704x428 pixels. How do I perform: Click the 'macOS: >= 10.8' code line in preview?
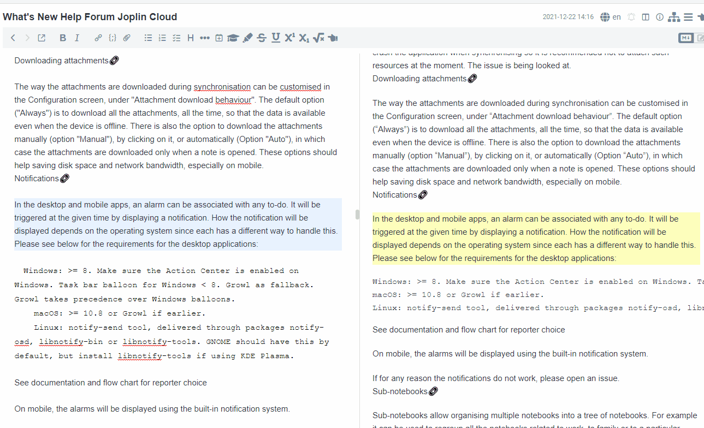[458, 295]
